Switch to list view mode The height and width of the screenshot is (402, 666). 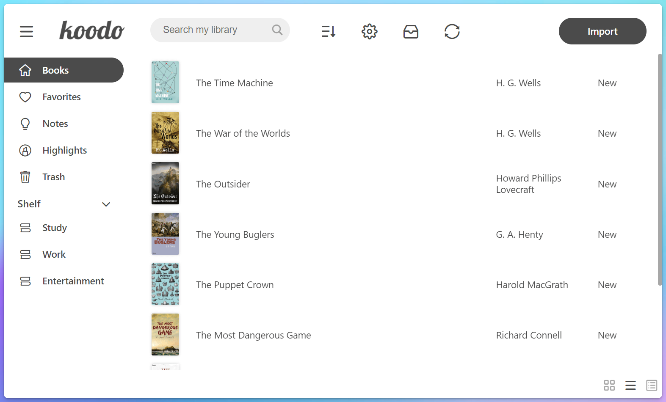[630, 385]
